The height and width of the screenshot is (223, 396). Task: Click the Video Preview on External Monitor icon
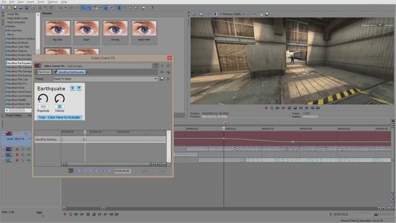[201, 14]
